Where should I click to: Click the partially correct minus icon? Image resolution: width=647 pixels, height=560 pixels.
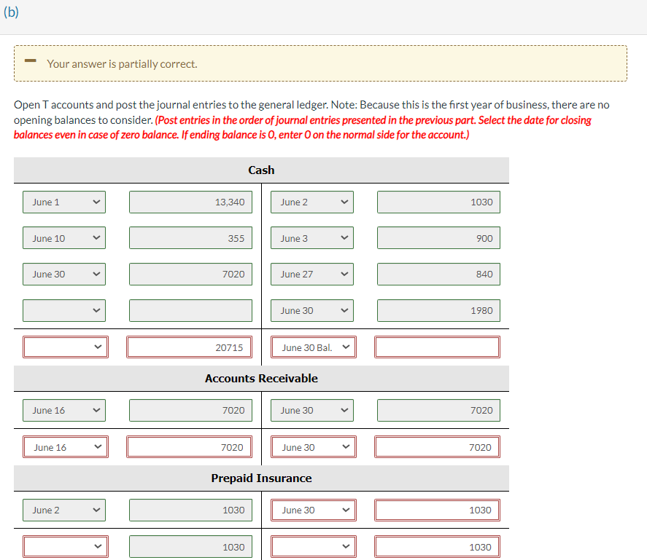pos(30,60)
